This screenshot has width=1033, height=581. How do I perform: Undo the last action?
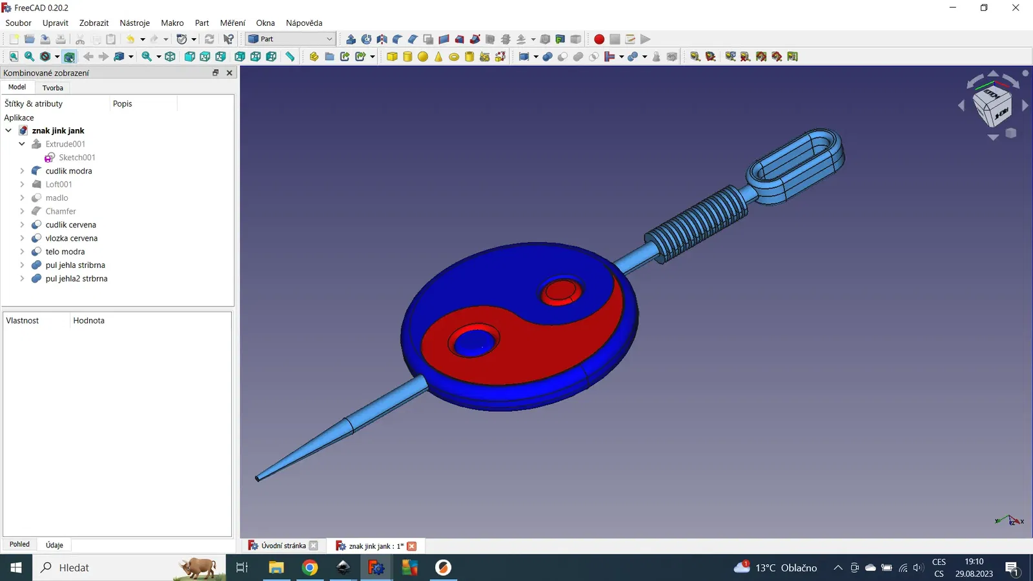[x=130, y=39]
